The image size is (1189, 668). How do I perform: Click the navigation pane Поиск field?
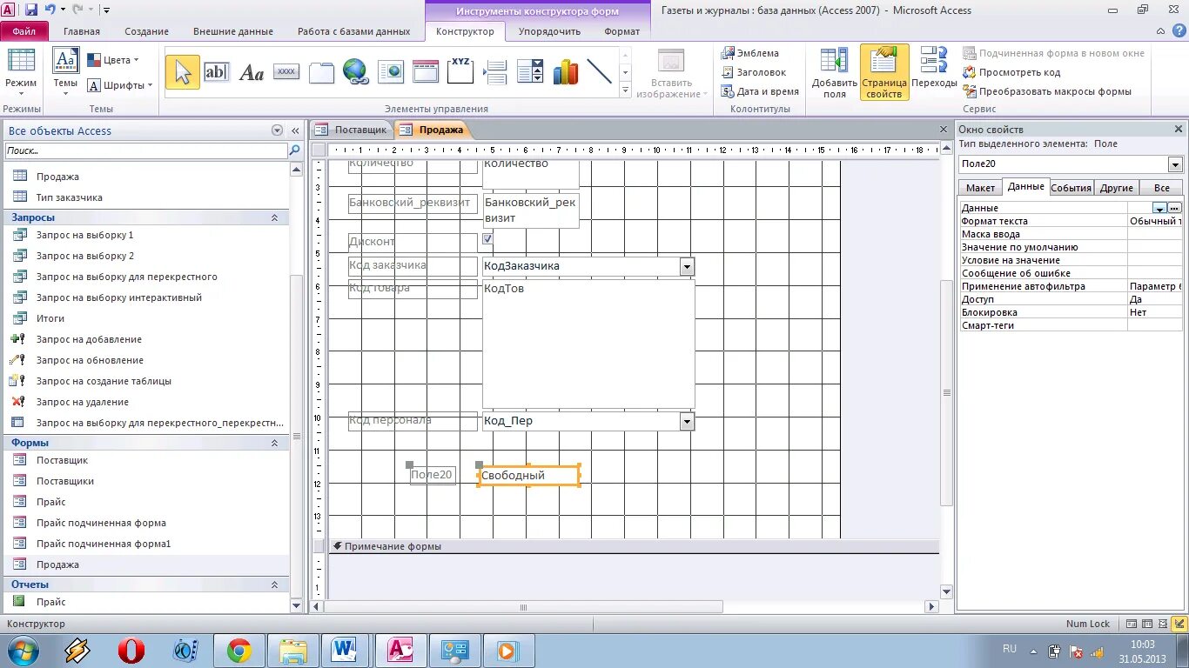pos(146,150)
